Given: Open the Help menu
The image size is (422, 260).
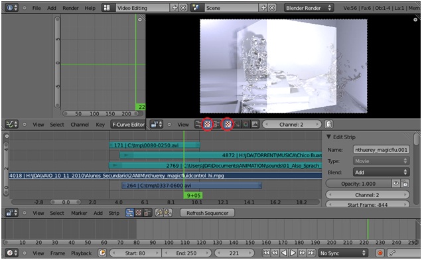Looking at the screenshot, I should pyautogui.click(x=90, y=8).
